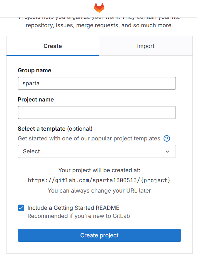Viewport: 197px width, 261px height.
Task: Open the template help question mark icon
Action: 167,138
